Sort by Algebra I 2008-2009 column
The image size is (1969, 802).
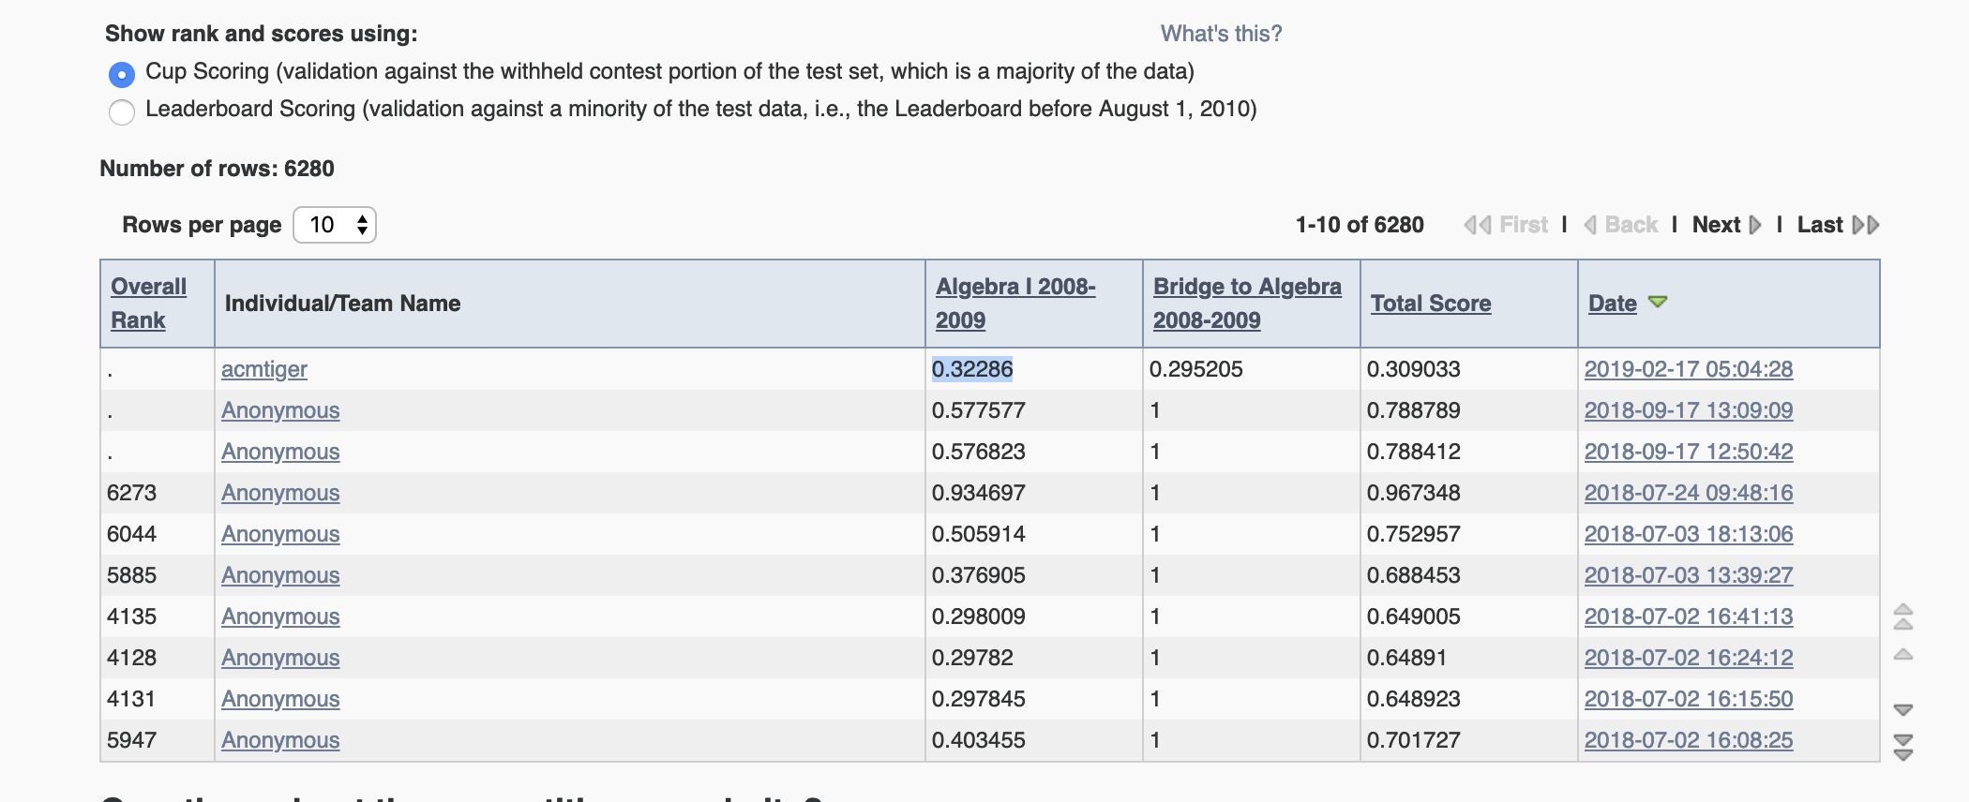click(1015, 303)
